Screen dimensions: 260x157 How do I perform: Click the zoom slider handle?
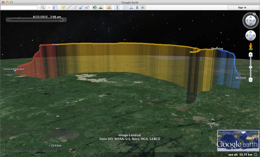(251, 67)
